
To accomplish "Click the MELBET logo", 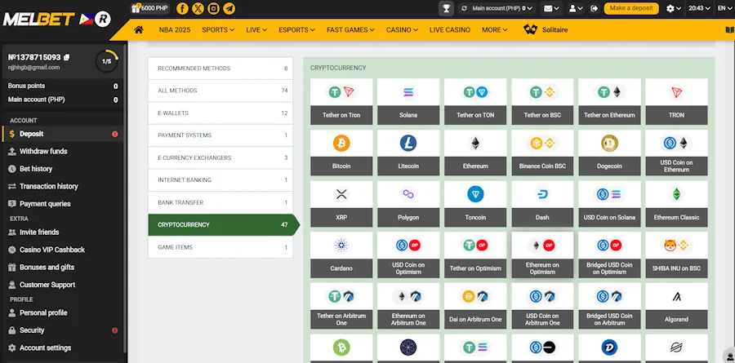I will point(39,20).
